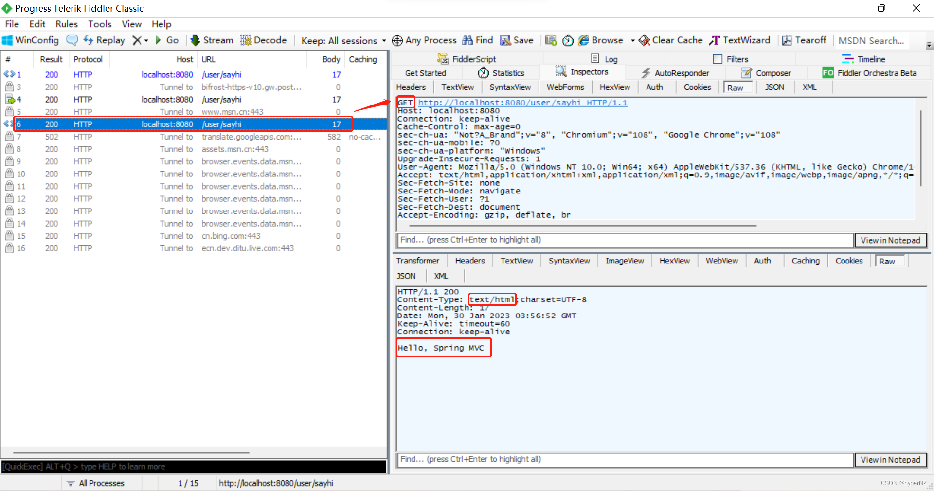Open the Tools menu
Viewport: 934px width, 491px height.
[x=100, y=24]
